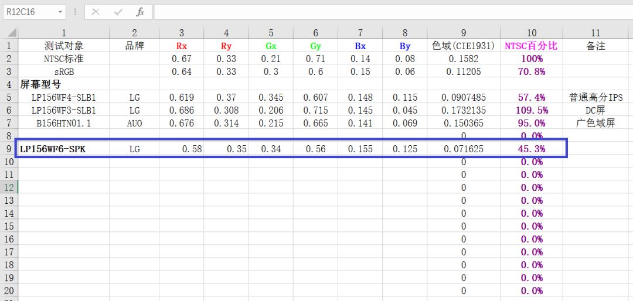Click the Name Box showing R12C16
The image size is (633, 301).
pos(28,12)
